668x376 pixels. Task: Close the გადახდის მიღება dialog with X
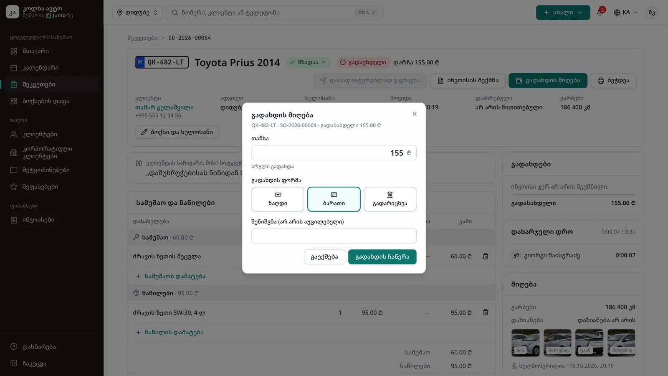coord(414,114)
